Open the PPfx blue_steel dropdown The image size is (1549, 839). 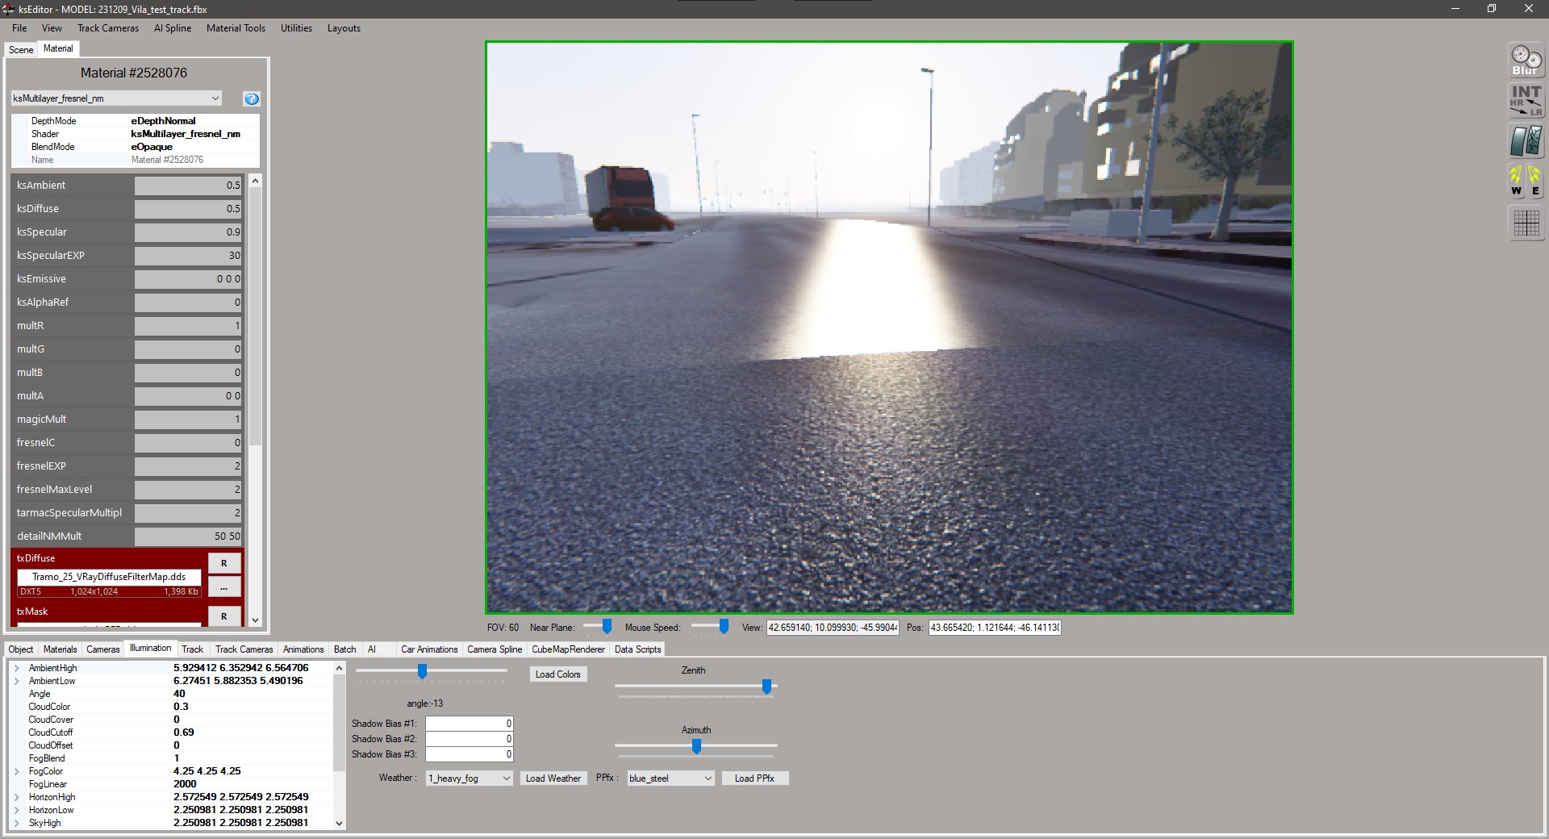[x=670, y=778]
